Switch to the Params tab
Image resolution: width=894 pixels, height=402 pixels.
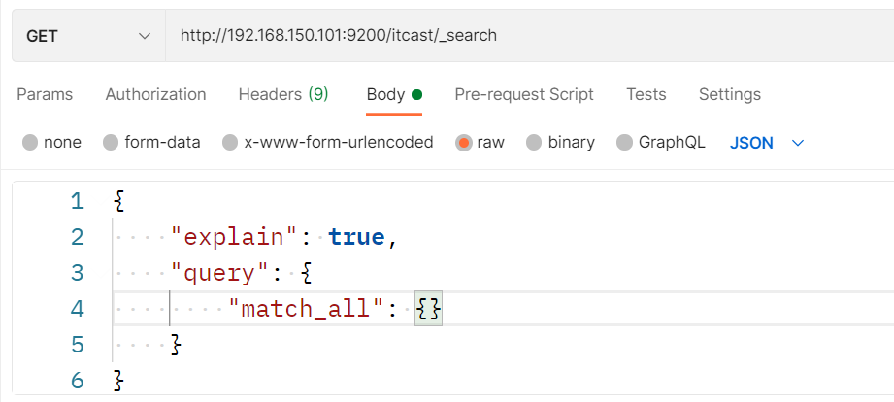pyautogui.click(x=45, y=94)
